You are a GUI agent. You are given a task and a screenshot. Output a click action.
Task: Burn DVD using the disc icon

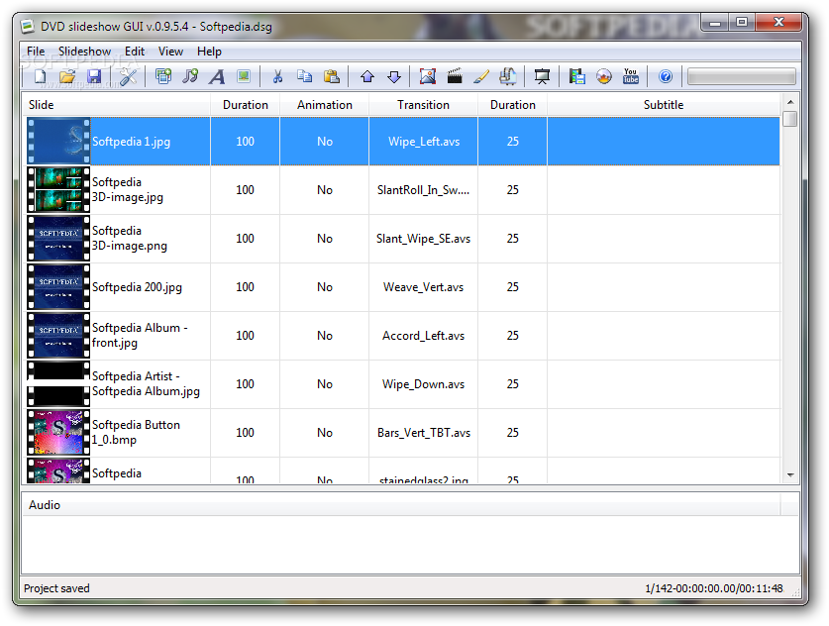coord(604,76)
